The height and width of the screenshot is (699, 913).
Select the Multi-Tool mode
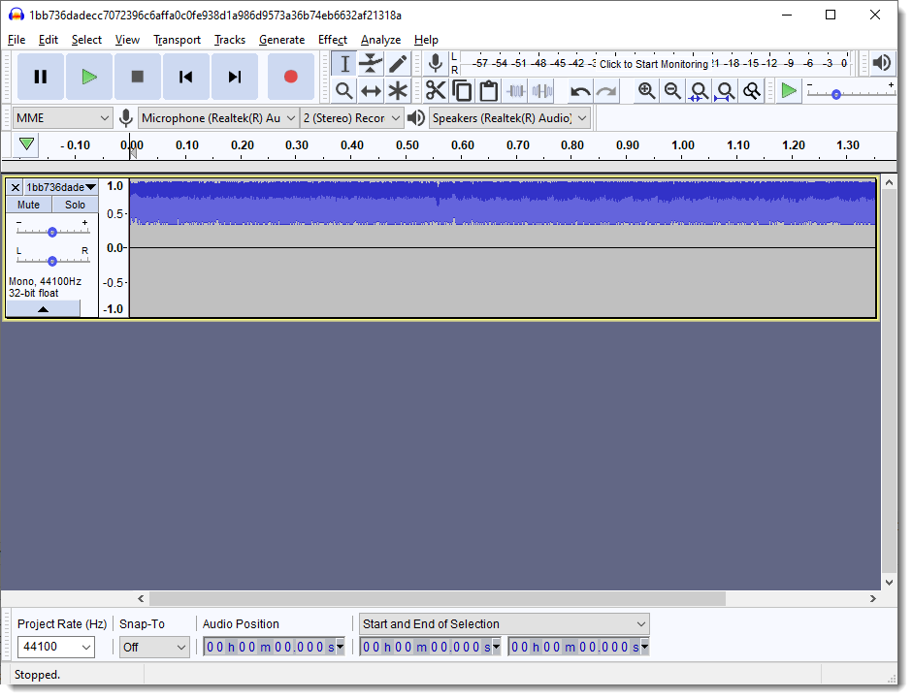point(397,90)
